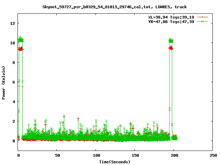Click the green spike near 60 seconds
The height and width of the screenshot is (165, 220).
point(64,116)
